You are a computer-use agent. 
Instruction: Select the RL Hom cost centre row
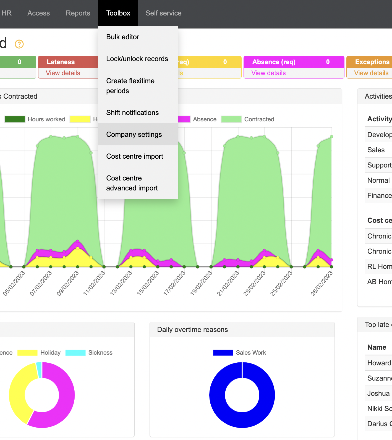378,266
